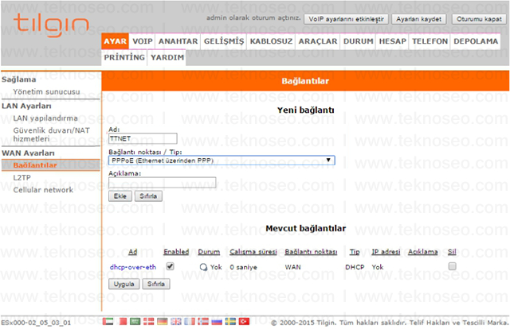Open LAN yapılandırma in sidebar

(x=45, y=118)
